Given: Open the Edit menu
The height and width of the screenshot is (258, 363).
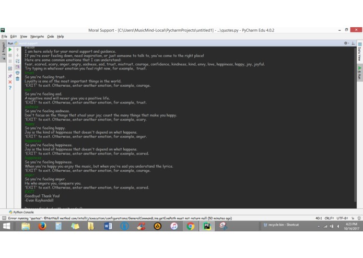Looking at the screenshot, I should point(13,37).
